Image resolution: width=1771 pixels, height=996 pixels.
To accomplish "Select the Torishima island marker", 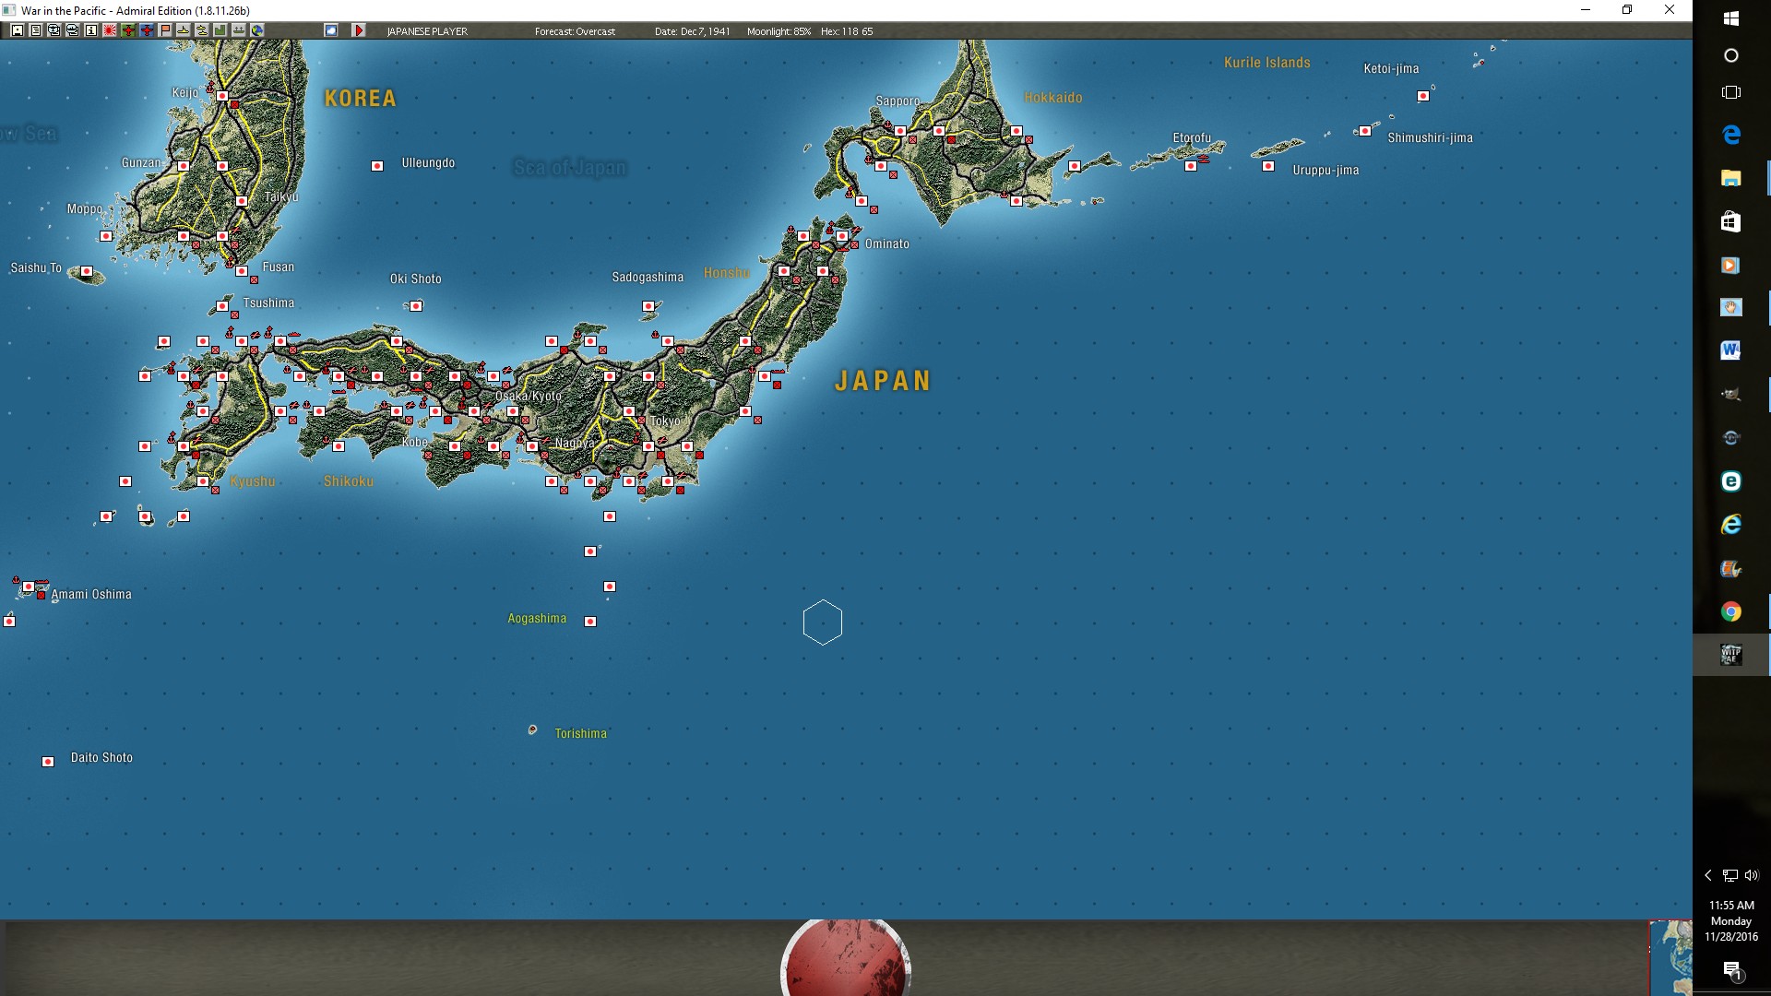I will (x=532, y=730).
